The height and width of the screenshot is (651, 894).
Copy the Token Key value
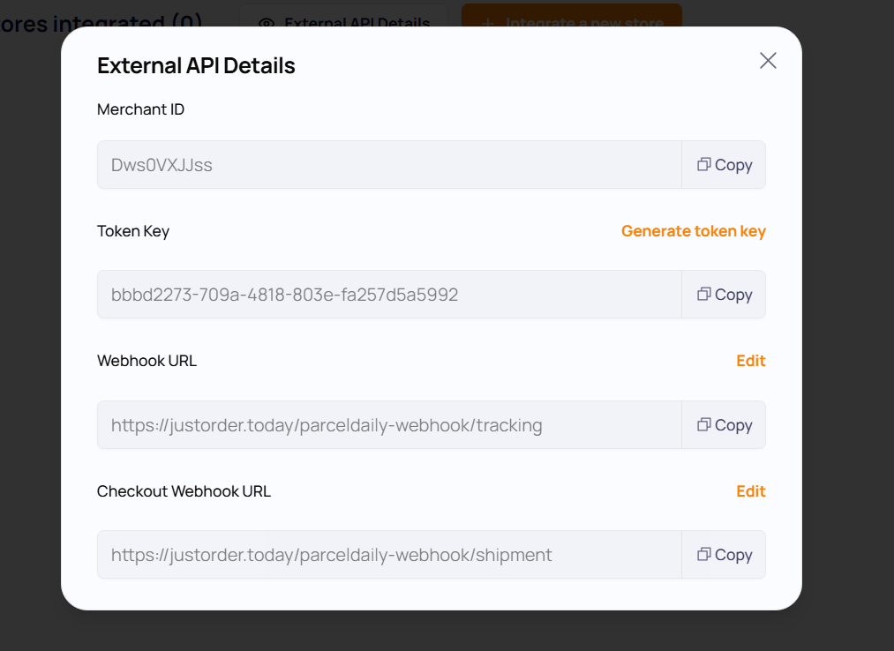pyautogui.click(x=724, y=295)
